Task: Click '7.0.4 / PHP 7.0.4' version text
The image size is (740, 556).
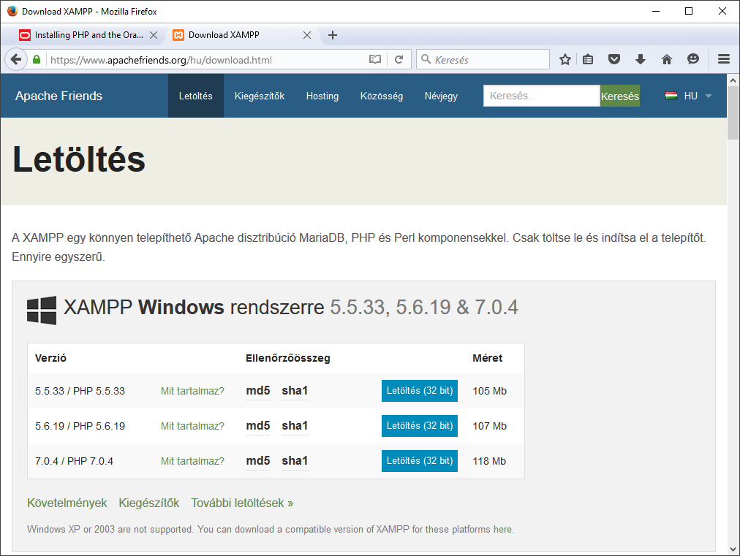Action: coord(74,461)
